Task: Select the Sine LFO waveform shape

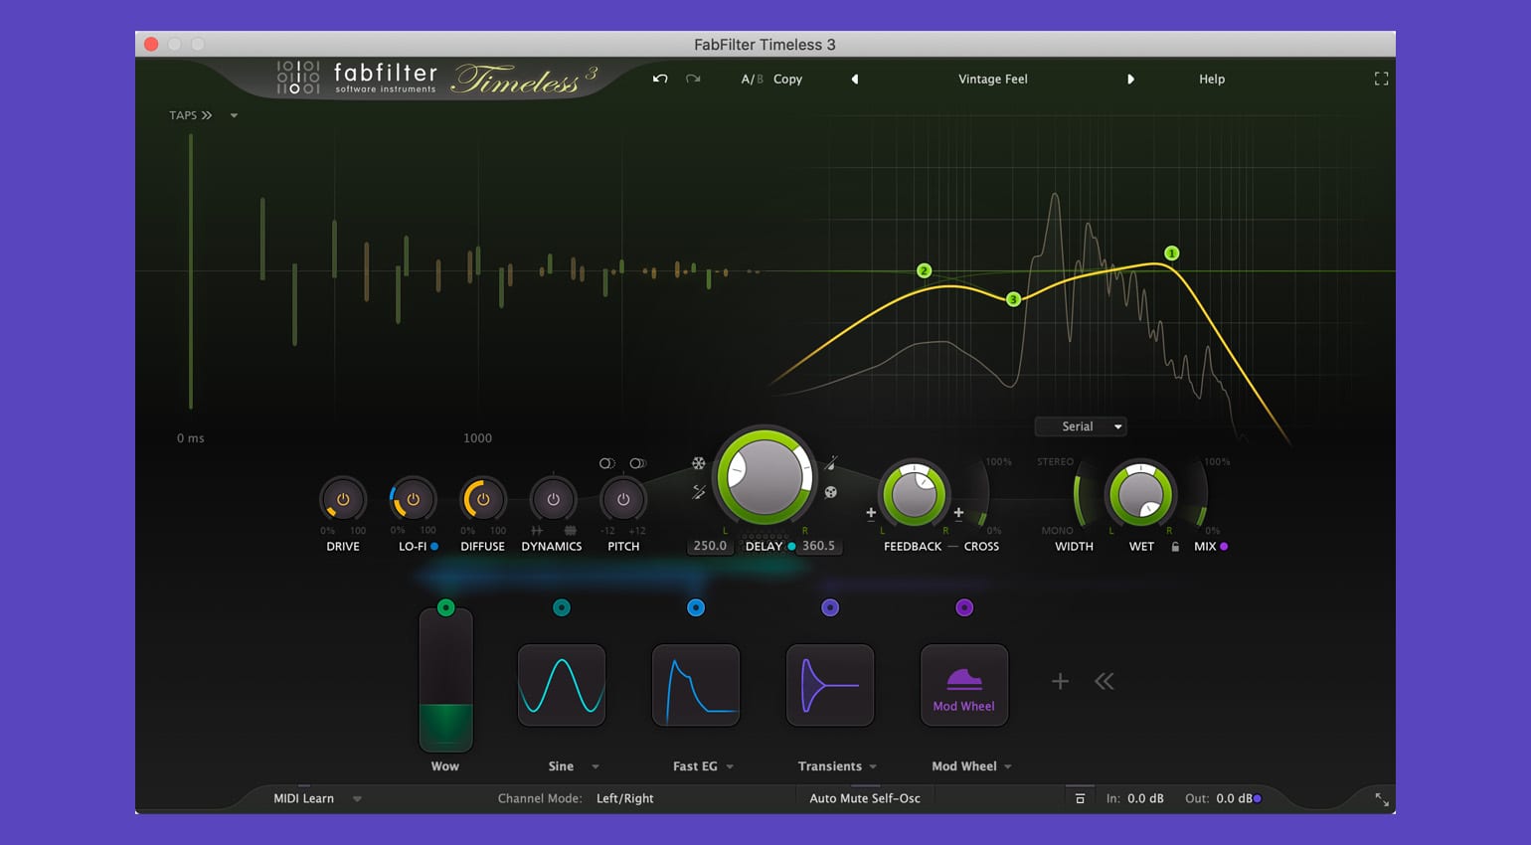Action: pos(562,685)
